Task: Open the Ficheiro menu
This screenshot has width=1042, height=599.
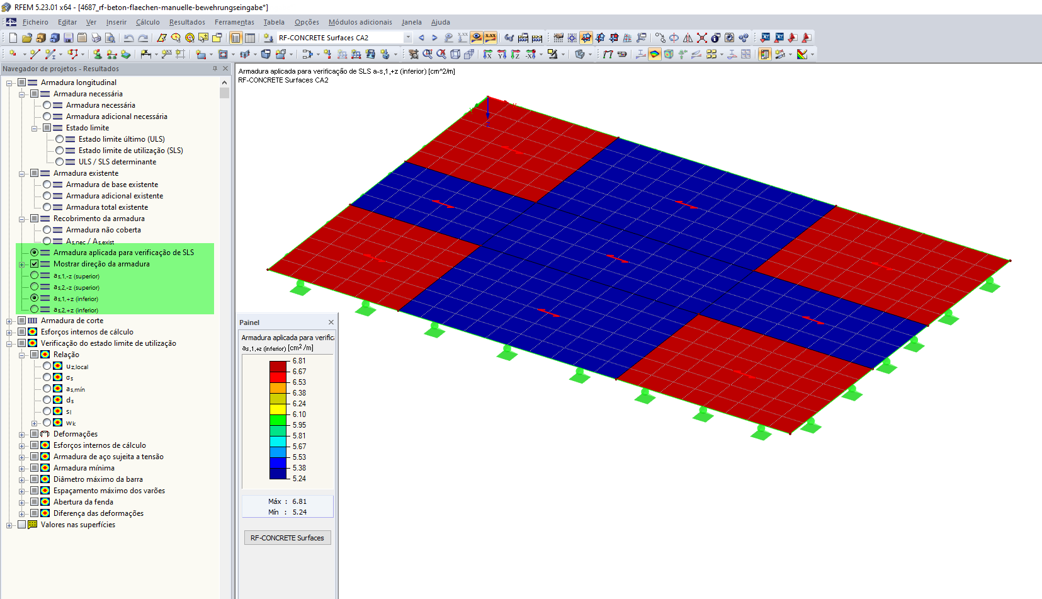Action: pyautogui.click(x=35, y=22)
